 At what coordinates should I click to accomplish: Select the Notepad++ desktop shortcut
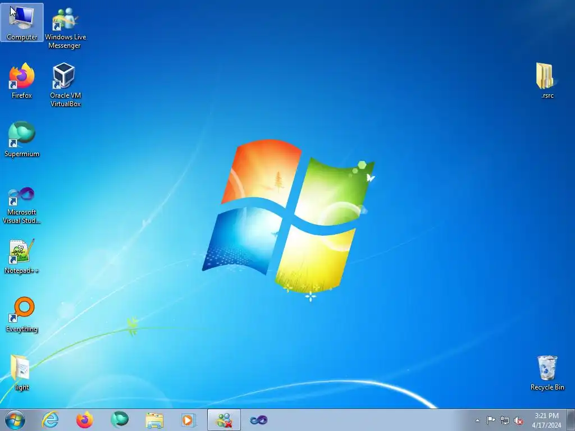22,256
